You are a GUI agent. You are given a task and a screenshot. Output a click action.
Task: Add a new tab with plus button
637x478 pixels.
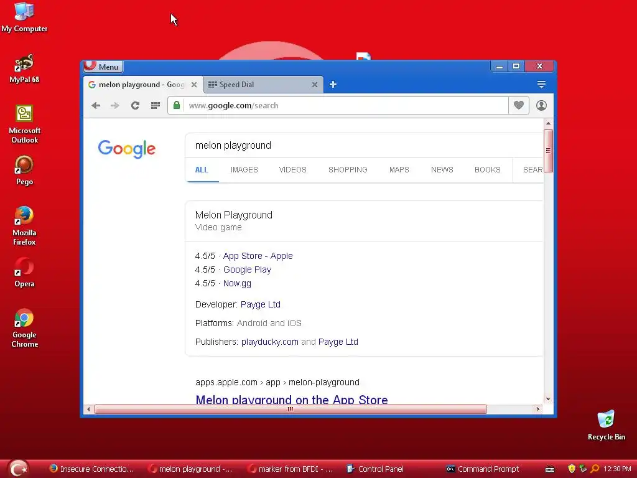pyautogui.click(x=333, y=85)
